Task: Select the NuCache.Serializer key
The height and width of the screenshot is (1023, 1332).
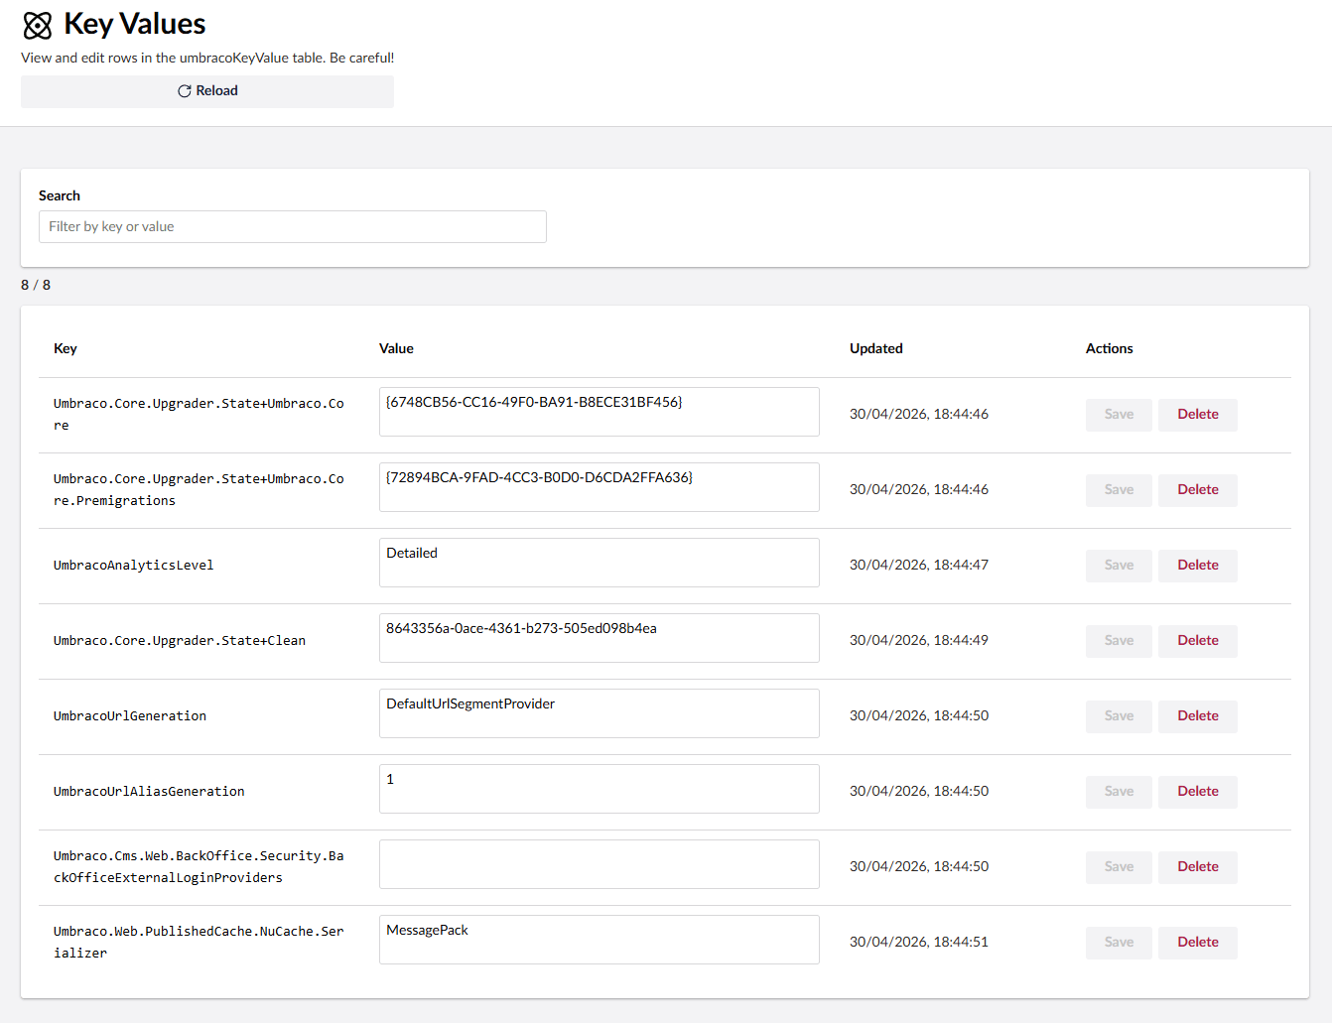Action: 199,943
